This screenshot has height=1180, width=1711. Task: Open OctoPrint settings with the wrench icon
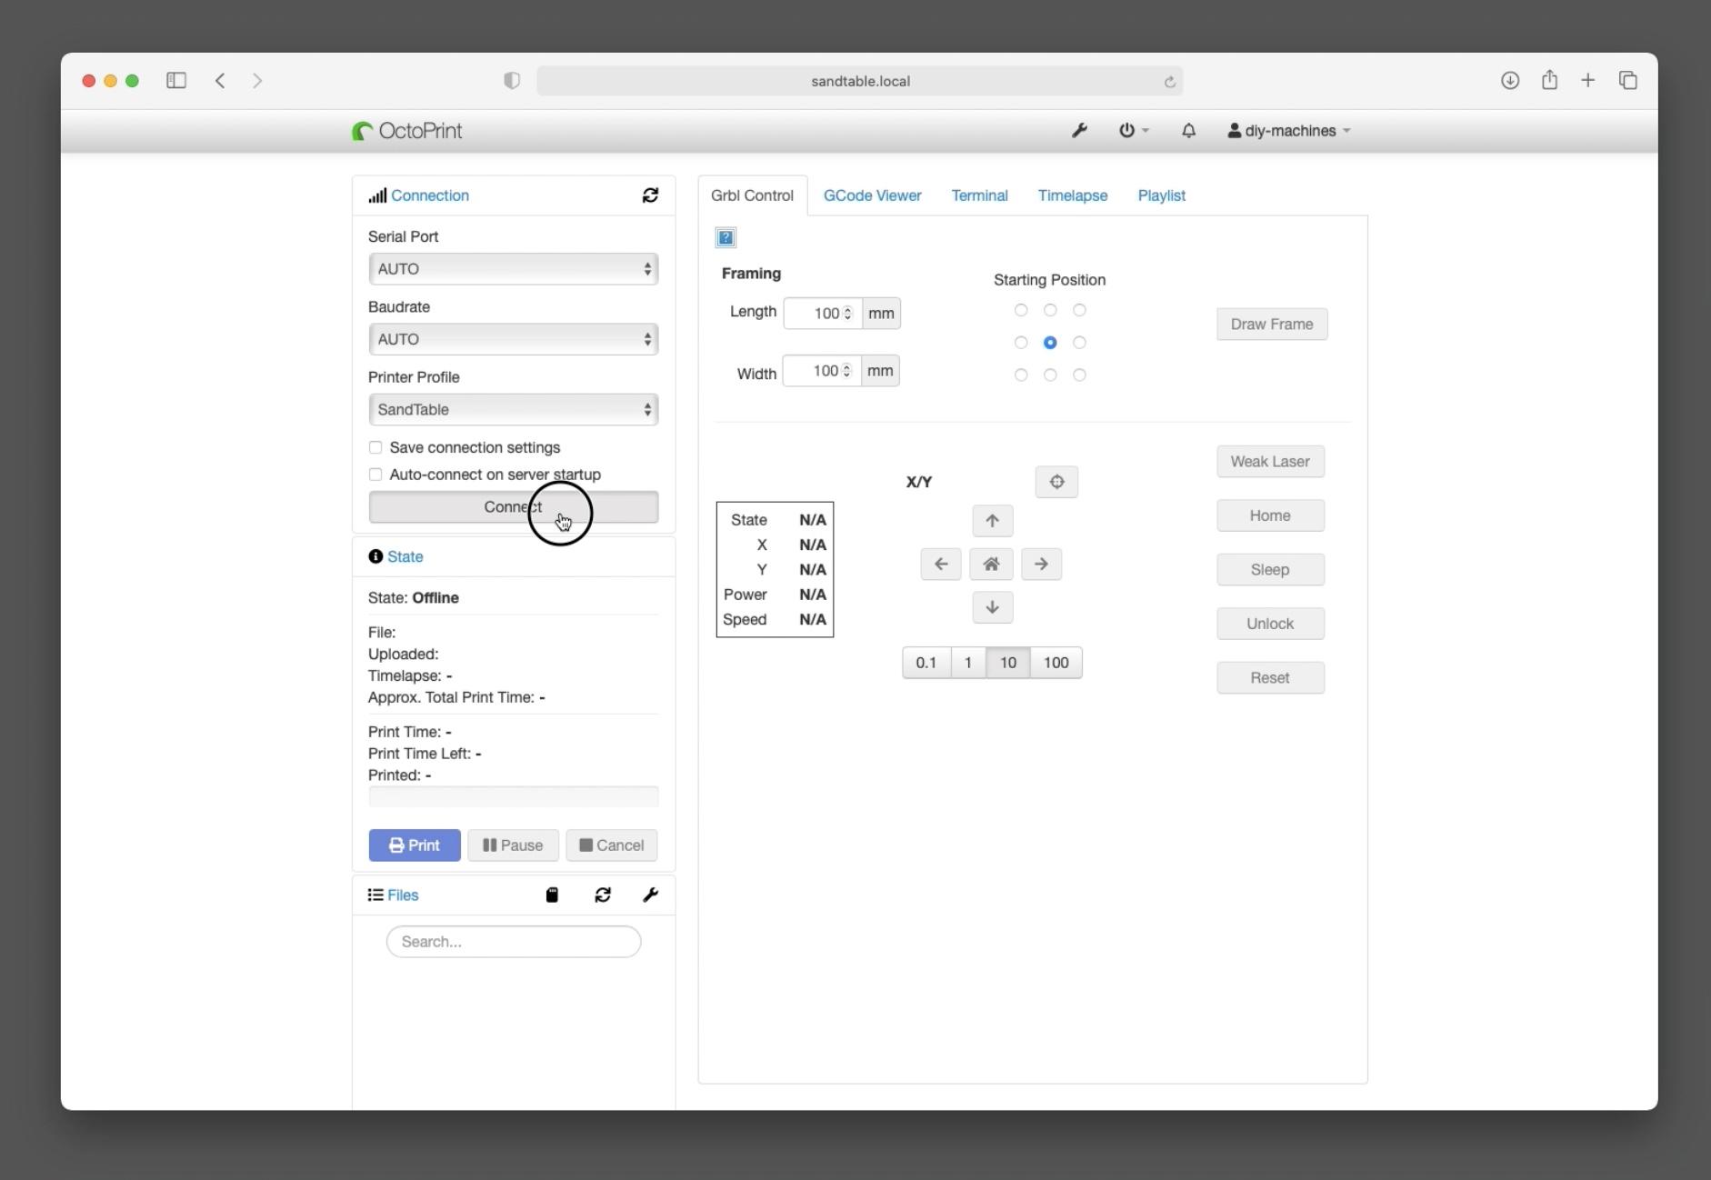(x=1079, y=130)
